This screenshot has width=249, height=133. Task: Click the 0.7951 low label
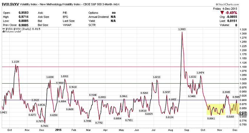pos(129,120)
